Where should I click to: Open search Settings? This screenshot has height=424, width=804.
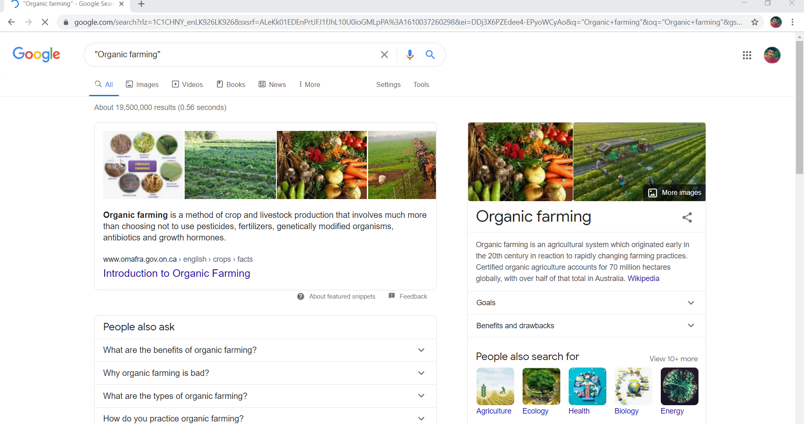coord(388,84)
